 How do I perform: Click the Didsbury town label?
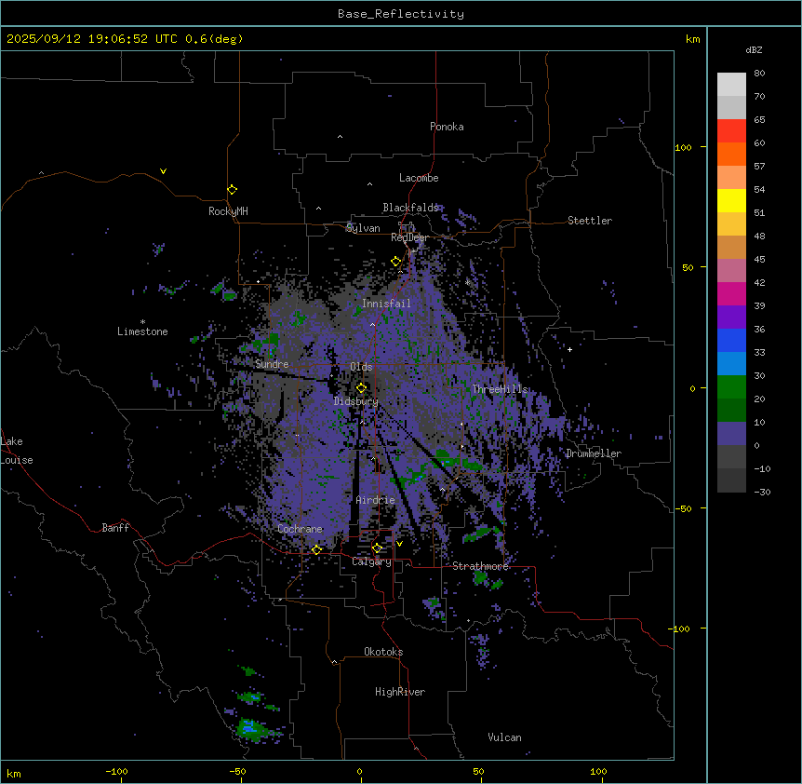coord(355,401)
